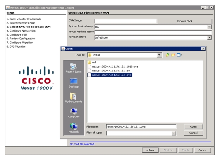Viewport: 220px width, 160px height.
Task: Maximize the Installation Management Center window
Action: click(207, 7)
